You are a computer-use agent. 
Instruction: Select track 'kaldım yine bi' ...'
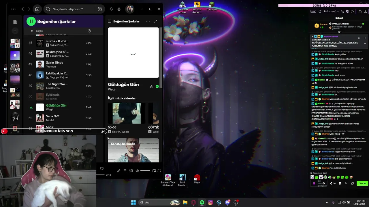[63, 53]
